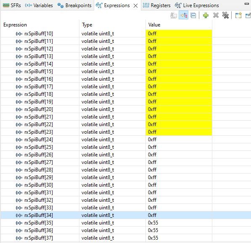
Task: Click the Pin to Debug Context icon
Action: pyautogui.click(x=248, y=16)
